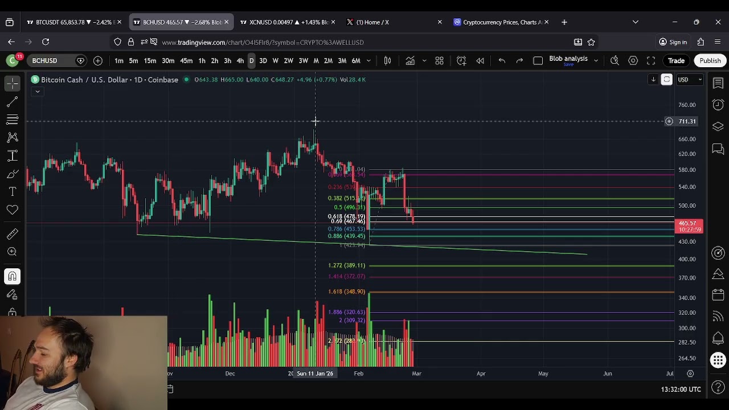This screenshot has width=729, height=410.
Task: Open the candlestick chart type selector
Action: [387, 60]
